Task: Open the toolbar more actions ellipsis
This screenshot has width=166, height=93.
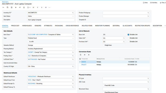Action: click(x=50, y=7)
